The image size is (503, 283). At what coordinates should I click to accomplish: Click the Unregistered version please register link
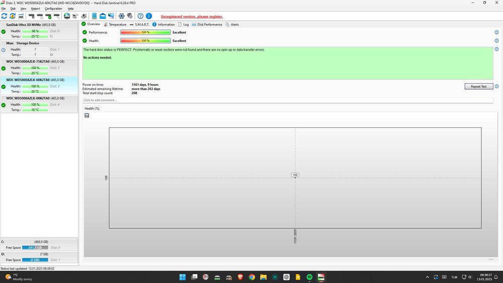[x=192, y=17]
